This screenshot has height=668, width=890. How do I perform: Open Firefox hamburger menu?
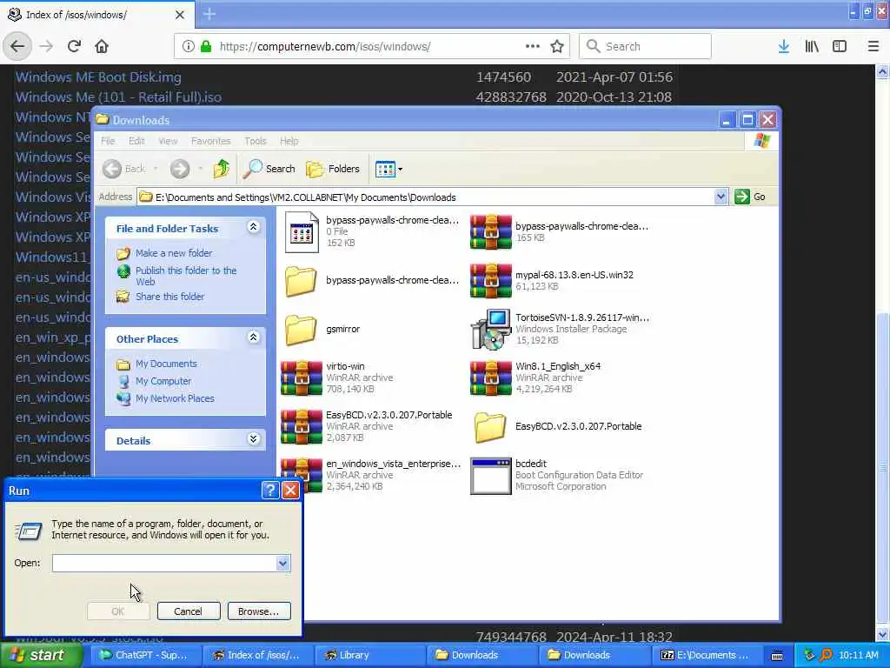pyautogui.click(x=873, y=46)
